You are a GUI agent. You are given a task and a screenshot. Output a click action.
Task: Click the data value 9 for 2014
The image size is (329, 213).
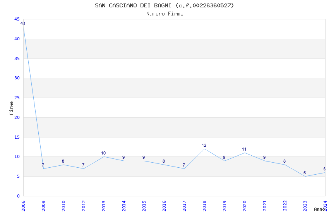(123, 157)
